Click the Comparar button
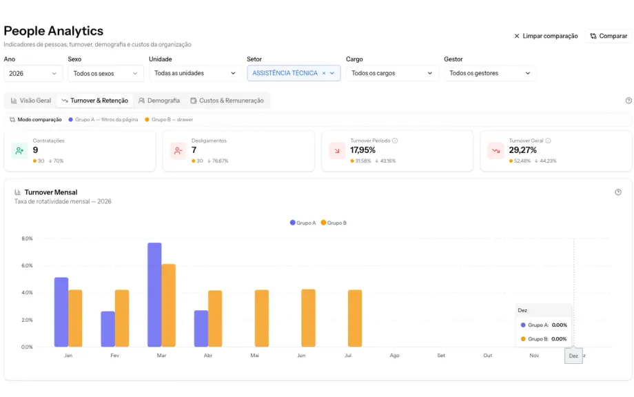This screenshot has height=397, width=634. pyautogui.click(x=609, y=36)
